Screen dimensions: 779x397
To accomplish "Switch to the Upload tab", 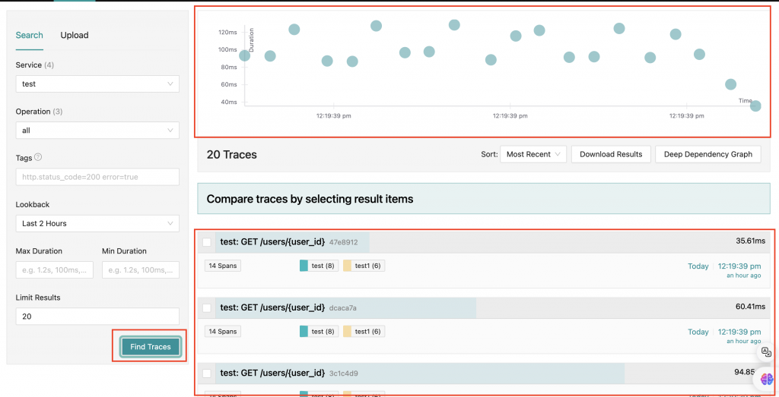I will 75,35.
